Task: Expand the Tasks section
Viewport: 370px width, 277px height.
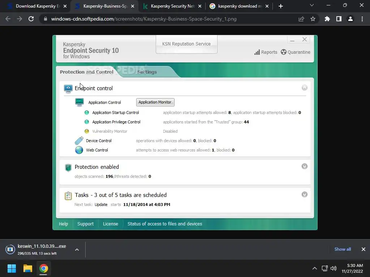Action: 304,194
